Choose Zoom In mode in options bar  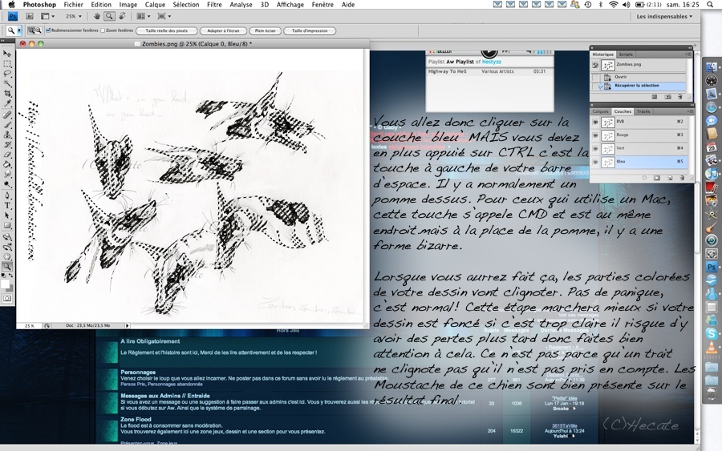31,30
